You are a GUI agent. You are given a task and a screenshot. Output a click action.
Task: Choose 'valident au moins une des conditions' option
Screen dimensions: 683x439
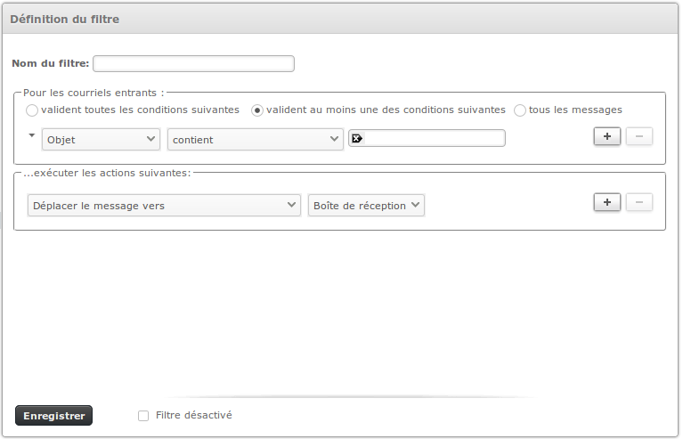pyautogui.click(x=257, y=110)
